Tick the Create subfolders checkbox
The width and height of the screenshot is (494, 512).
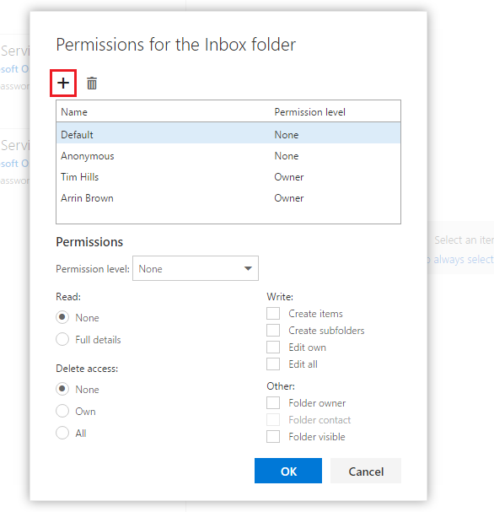click(273, 330)
